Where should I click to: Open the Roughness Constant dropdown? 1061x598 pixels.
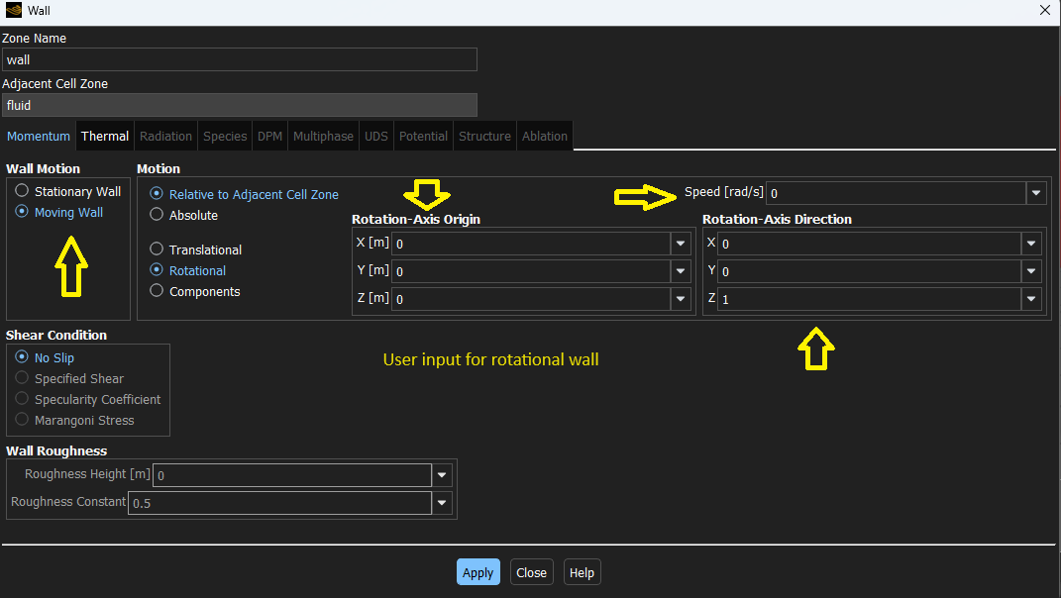click(x=442, y=502)
